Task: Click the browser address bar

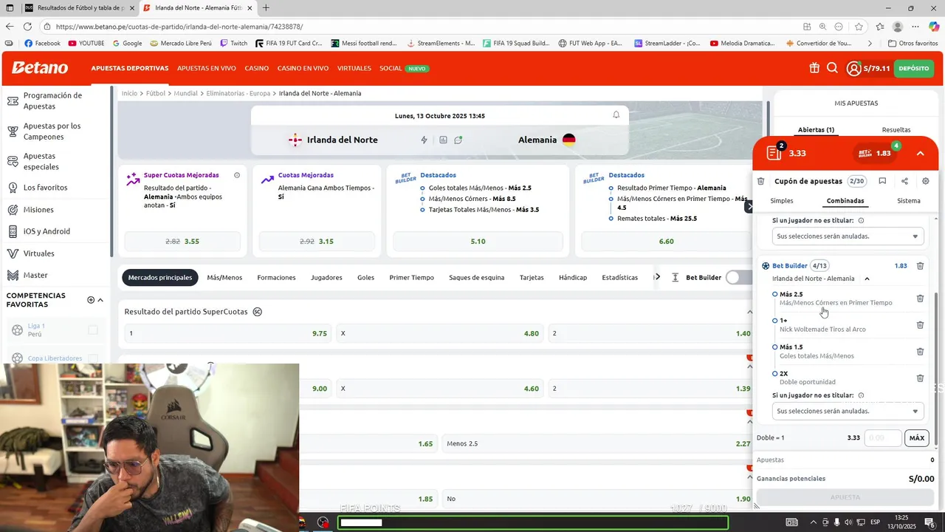Action: (x=421, y=27)
